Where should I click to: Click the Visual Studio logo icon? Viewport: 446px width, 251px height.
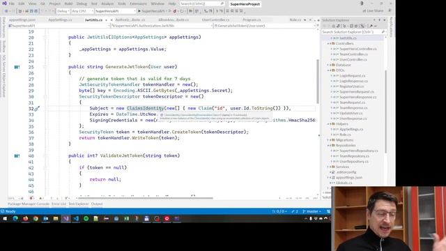pos(4,3)
